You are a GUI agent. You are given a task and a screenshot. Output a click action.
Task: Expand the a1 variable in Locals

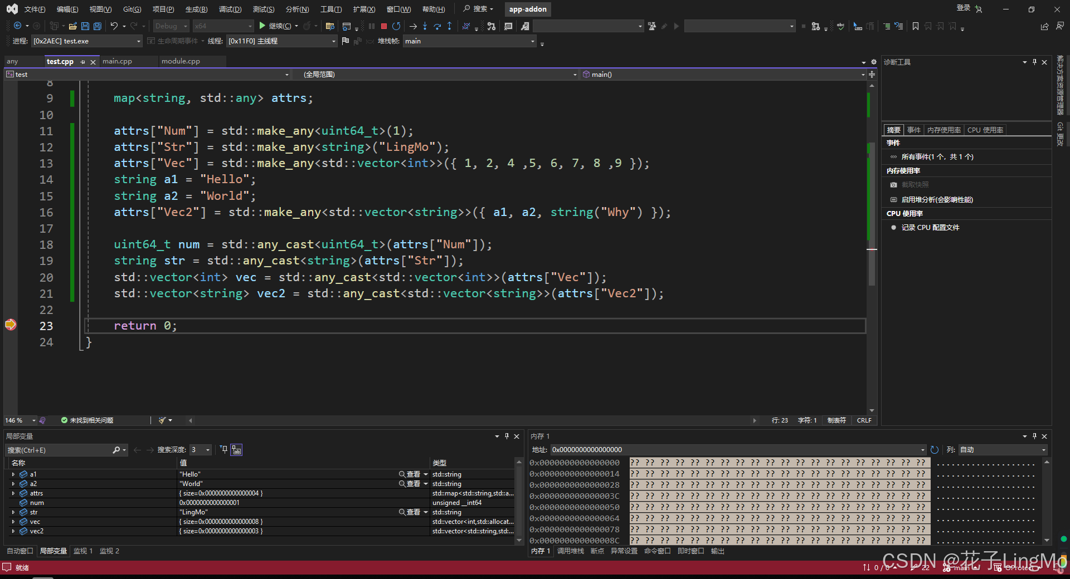click(x=13, y=474)
